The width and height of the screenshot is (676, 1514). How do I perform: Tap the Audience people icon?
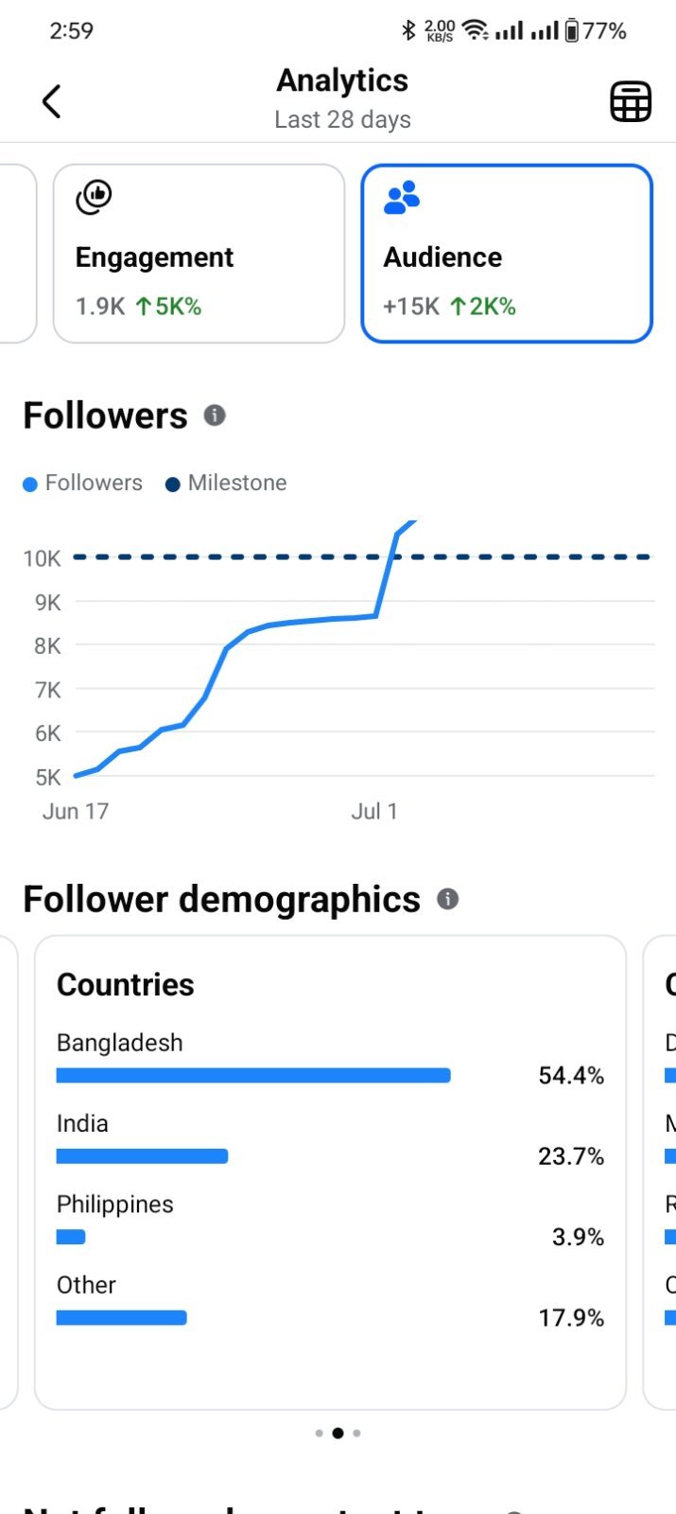tap(402, 197)
